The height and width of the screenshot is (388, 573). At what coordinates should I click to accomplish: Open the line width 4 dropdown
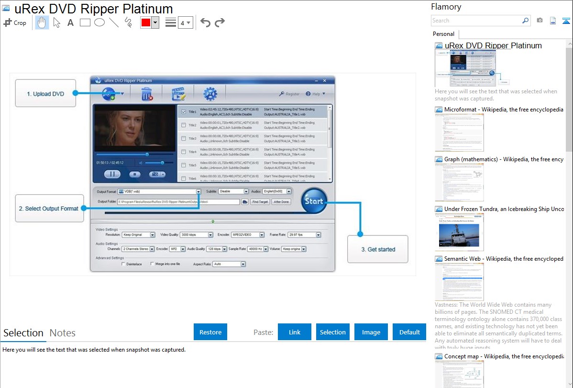point(185,22)
